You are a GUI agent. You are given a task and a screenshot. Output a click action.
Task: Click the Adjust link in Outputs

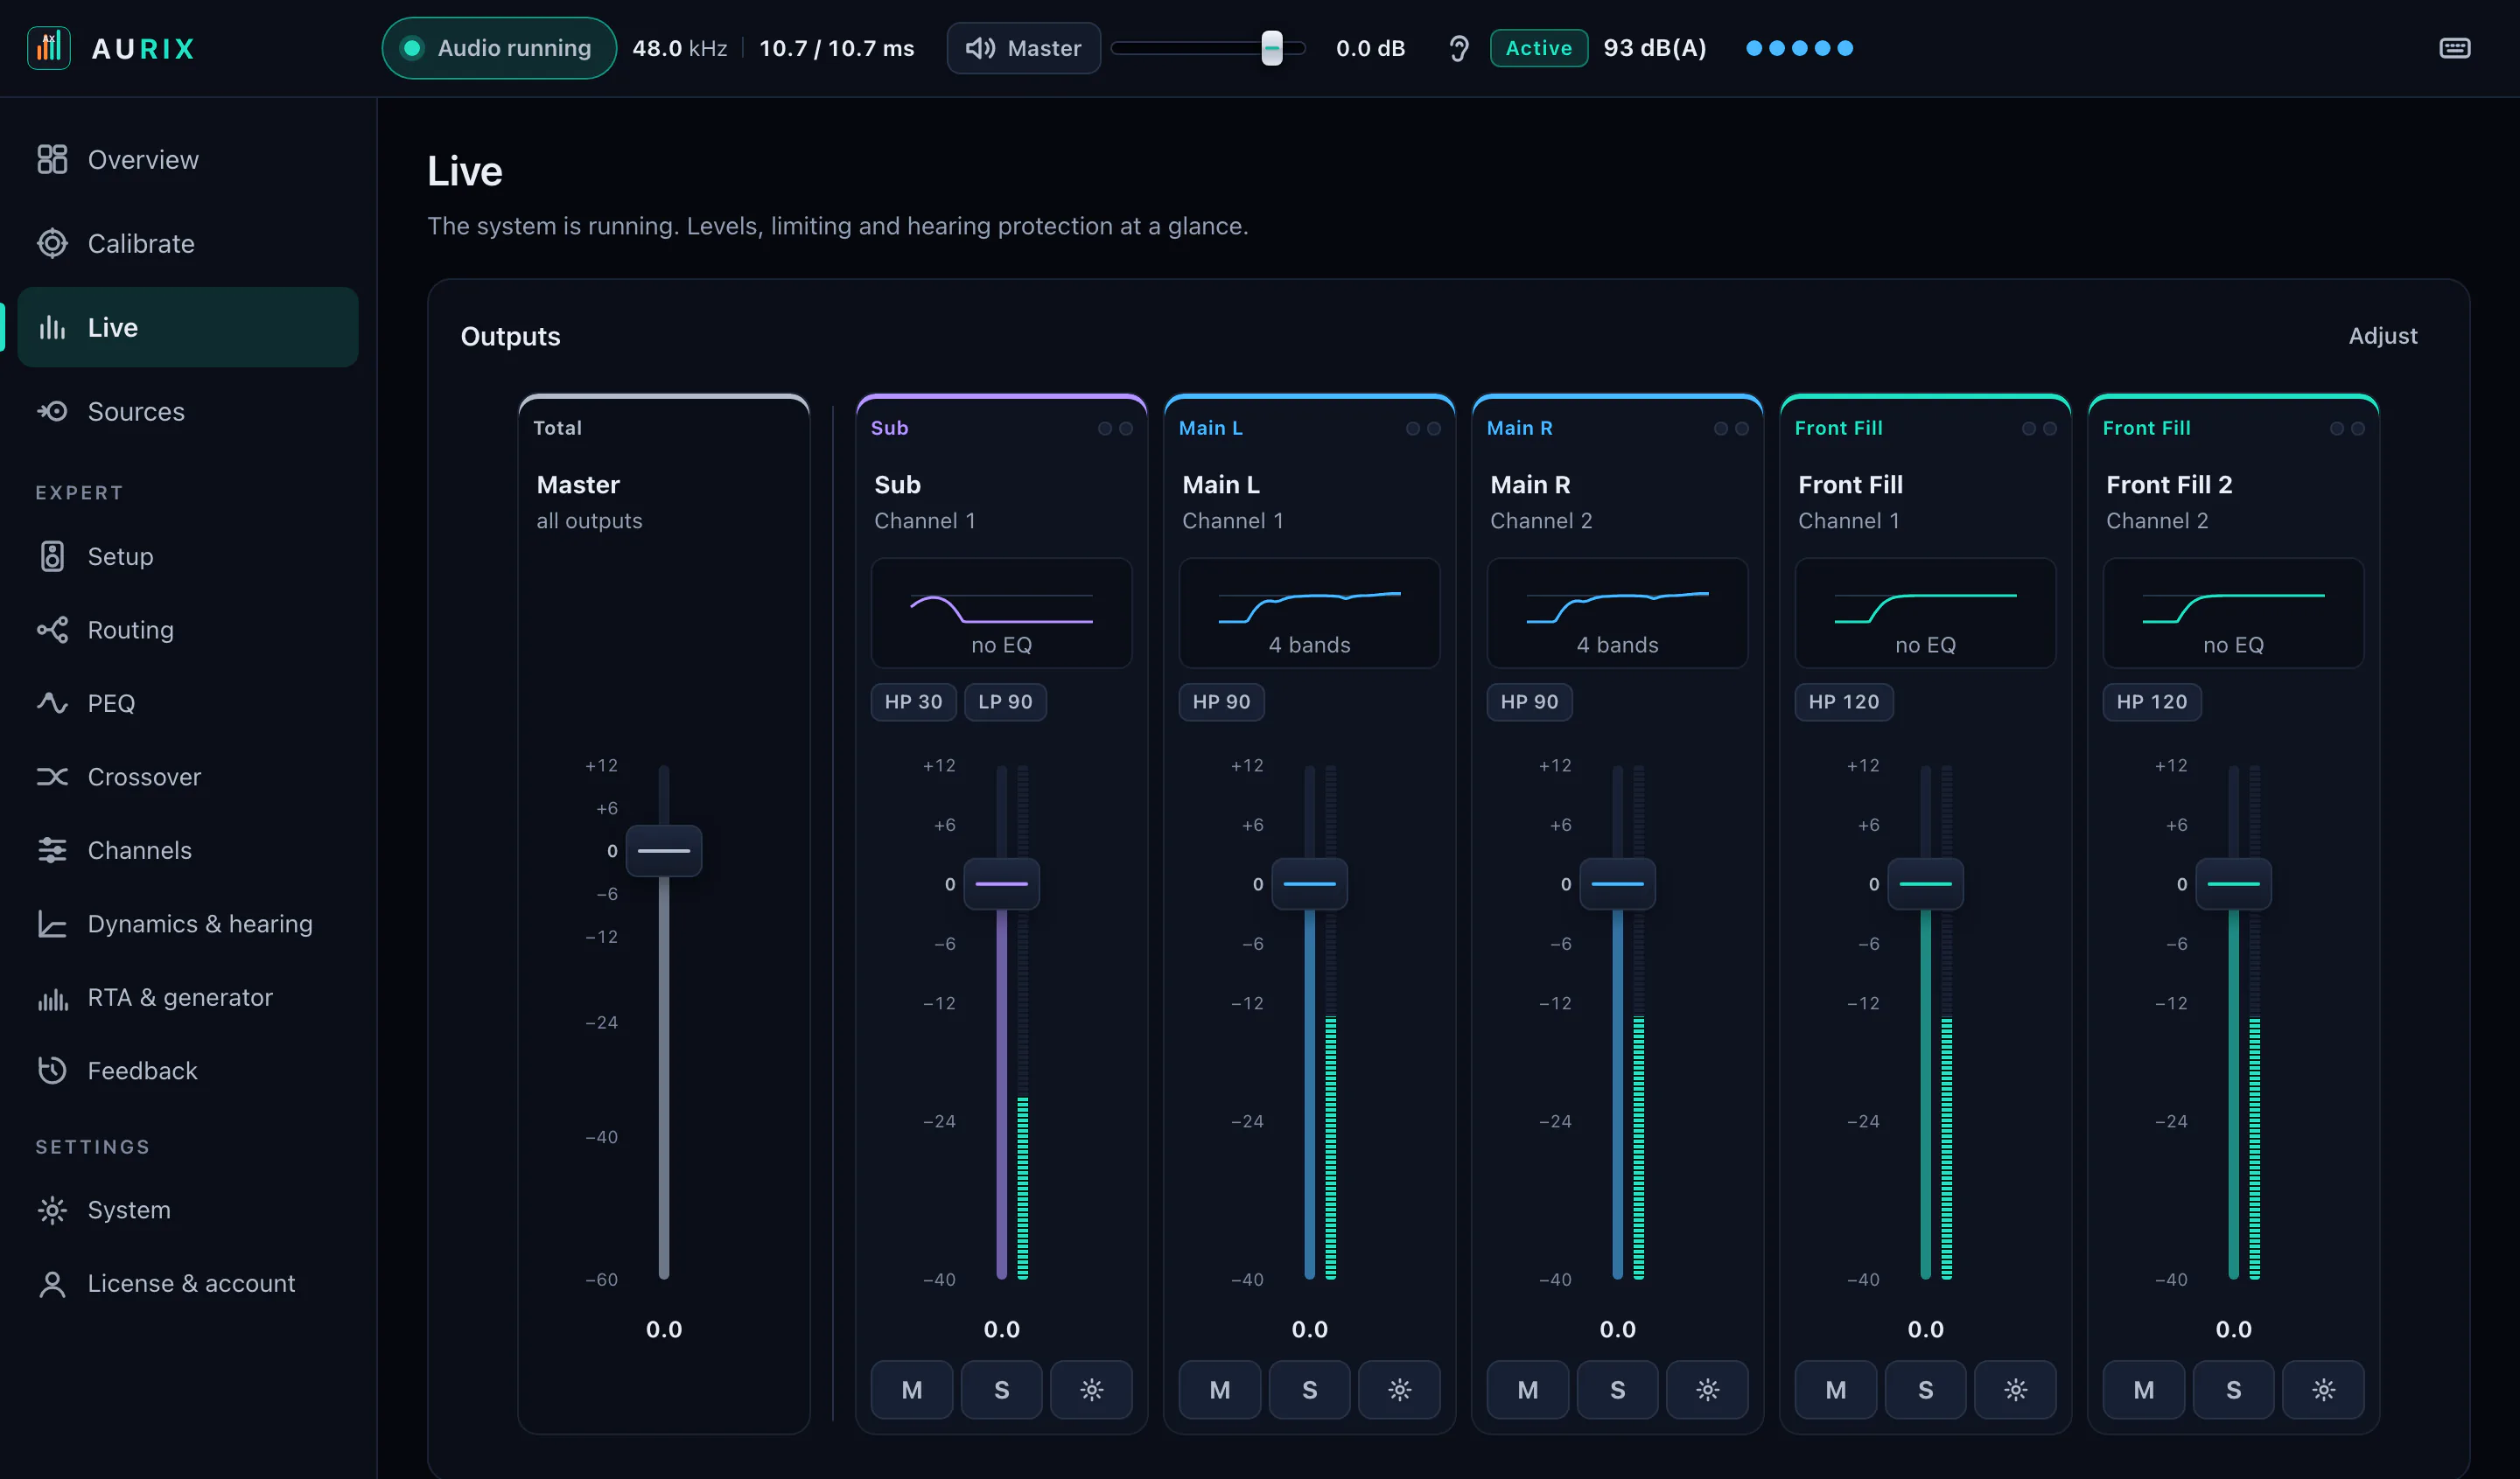2382,336
